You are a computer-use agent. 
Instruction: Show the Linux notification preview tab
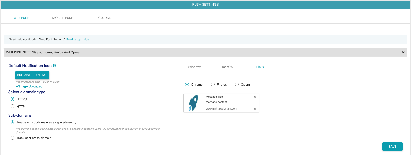260,67
